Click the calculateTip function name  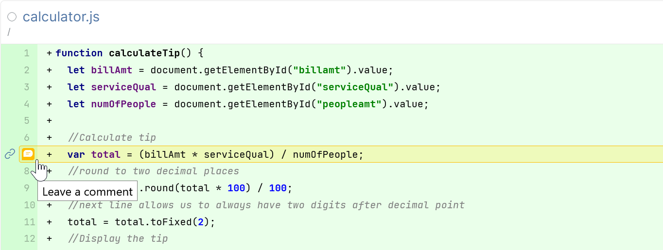[x=138, y=53]
